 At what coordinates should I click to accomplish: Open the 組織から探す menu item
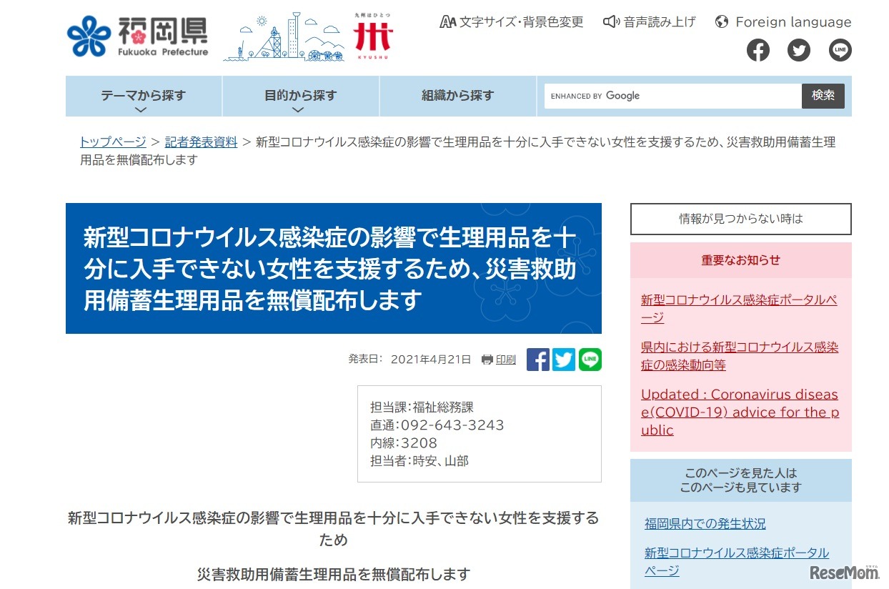point(458,96)
